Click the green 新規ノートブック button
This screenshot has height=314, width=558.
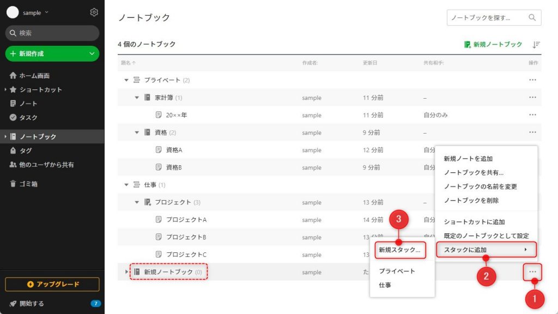493,45
